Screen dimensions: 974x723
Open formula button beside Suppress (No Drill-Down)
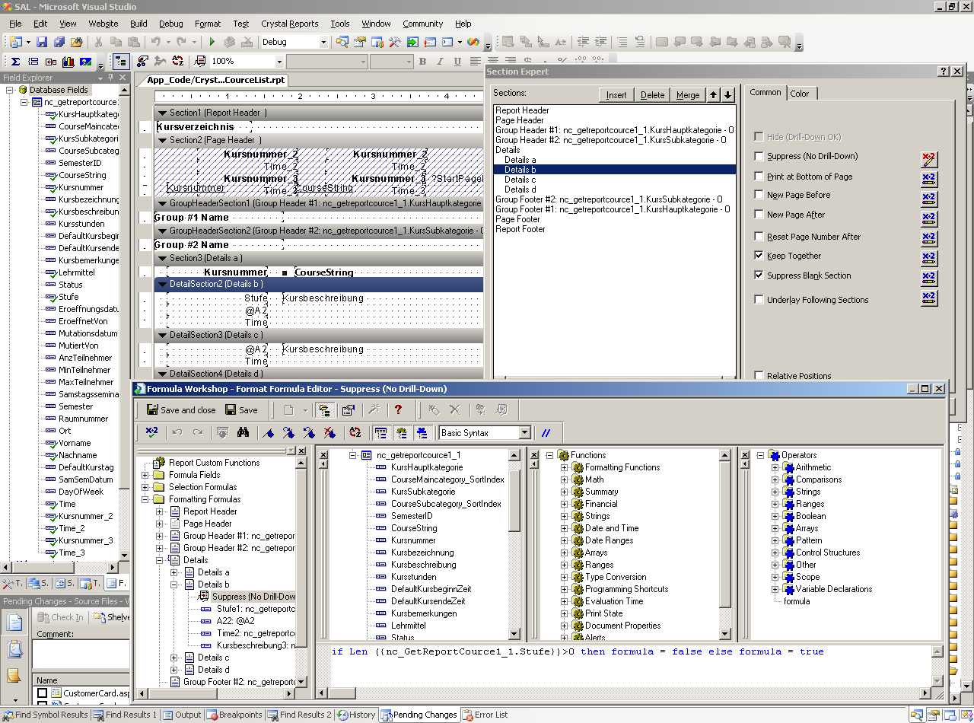click(928, 159)
